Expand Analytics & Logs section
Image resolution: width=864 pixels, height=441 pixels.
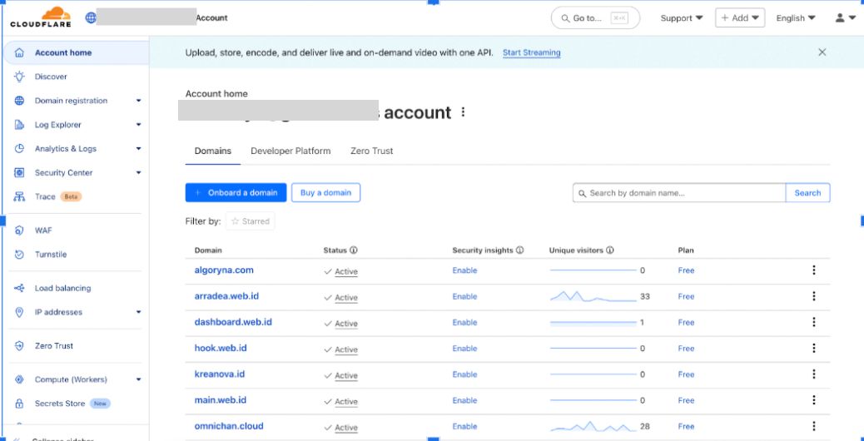coord(138,149)
